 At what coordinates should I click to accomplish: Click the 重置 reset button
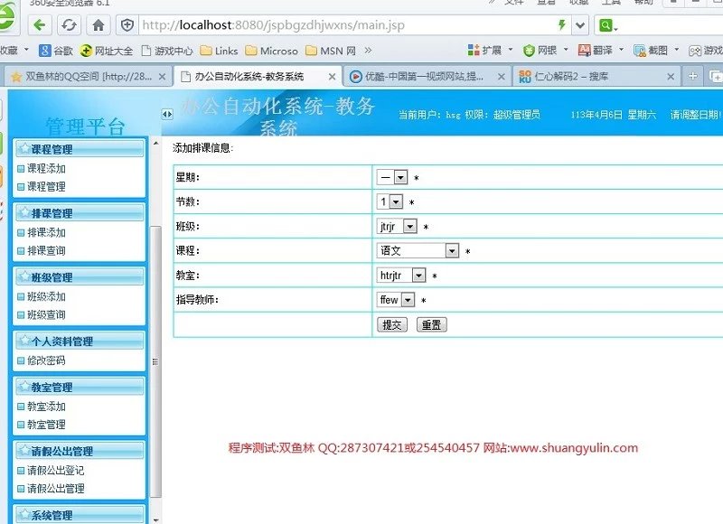coord(431,324)
